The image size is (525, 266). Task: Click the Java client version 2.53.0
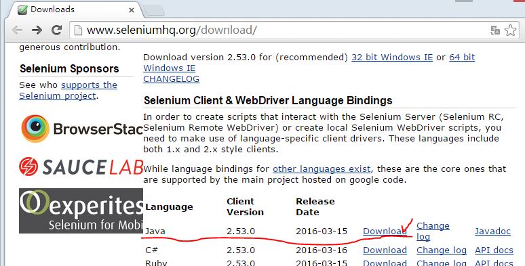click(241, 231)
